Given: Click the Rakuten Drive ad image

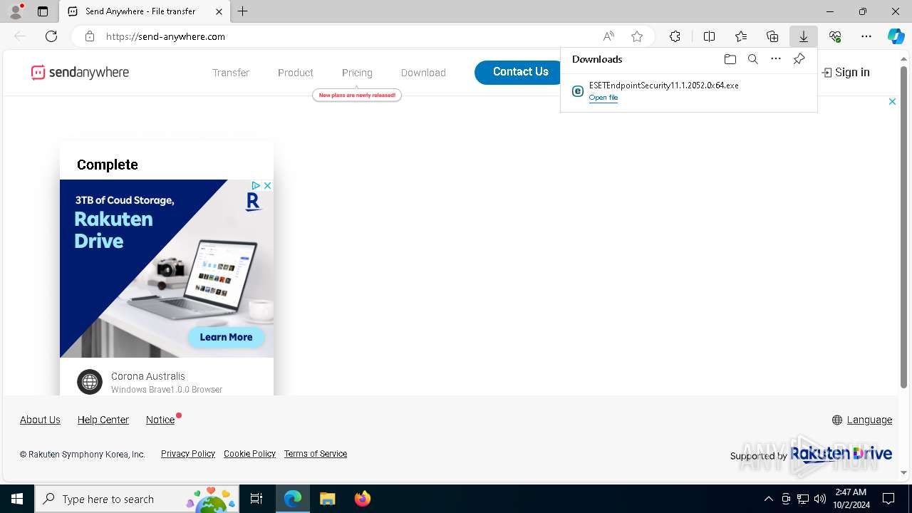Looking at the screenshot, I should tap(167, 269).
